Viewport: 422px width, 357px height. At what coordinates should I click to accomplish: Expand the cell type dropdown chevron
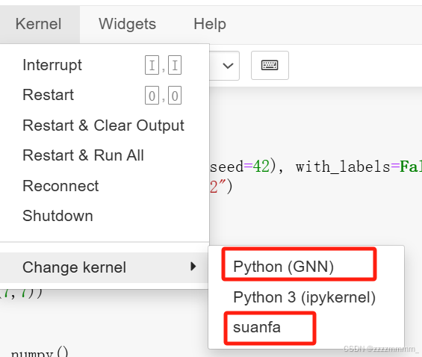(228, 66)
